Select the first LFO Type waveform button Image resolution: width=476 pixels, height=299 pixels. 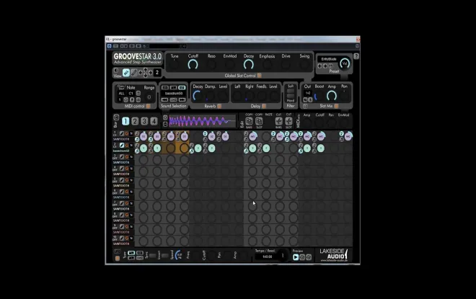click(x=131, y=253)
